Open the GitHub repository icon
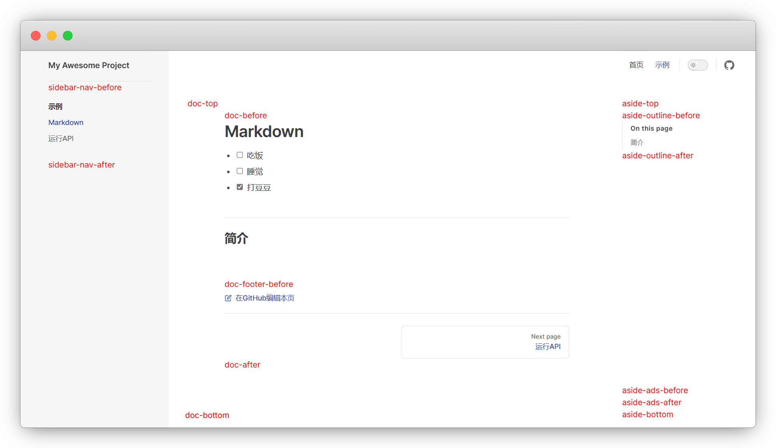The image size is (776, 448). (x=729, y=65)
